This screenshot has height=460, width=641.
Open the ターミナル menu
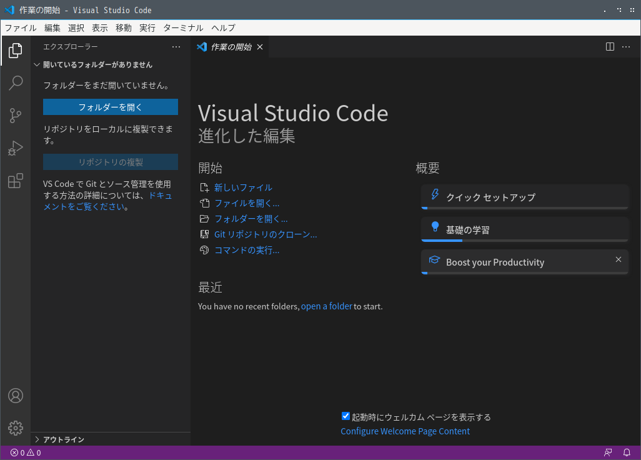click(x=183, y=27)
